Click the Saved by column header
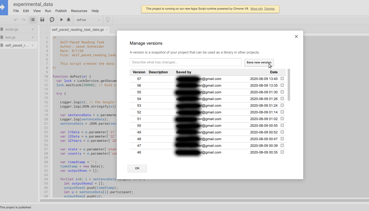 pos(184,72)
